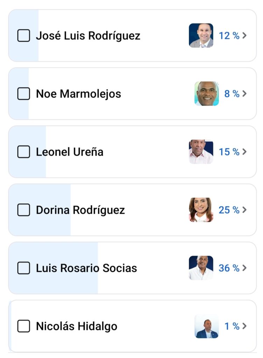Select Noe Marmolejos poll checkbox
Image resolution: width=263 pixels, height=358 pixels.
click(23, 94)
